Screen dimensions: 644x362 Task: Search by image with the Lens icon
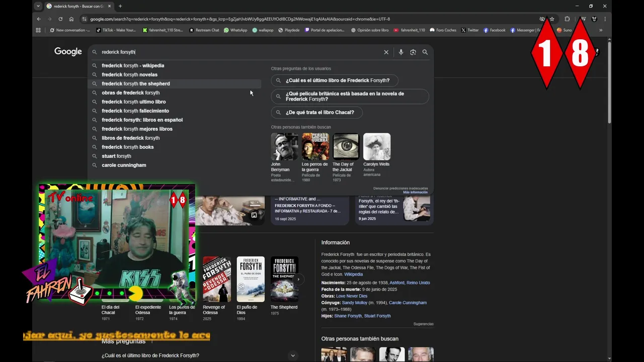click(x=413, y=52)
